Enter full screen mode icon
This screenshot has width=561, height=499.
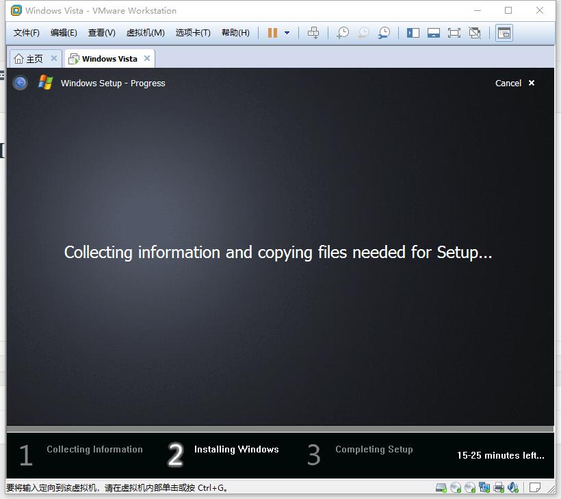pos(454,33)
